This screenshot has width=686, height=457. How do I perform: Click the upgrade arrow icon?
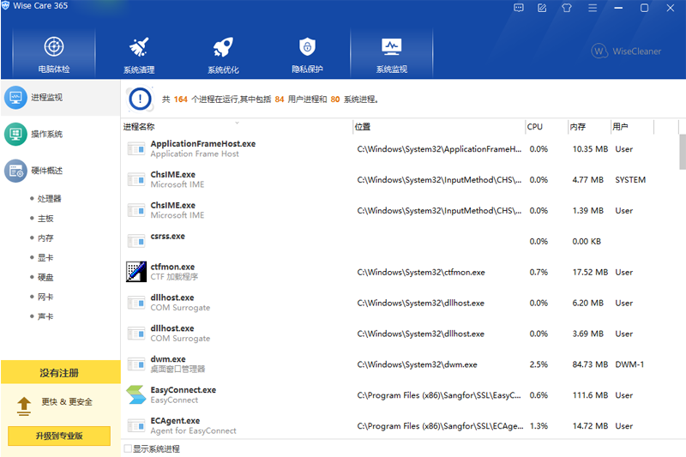coord(24,406)
